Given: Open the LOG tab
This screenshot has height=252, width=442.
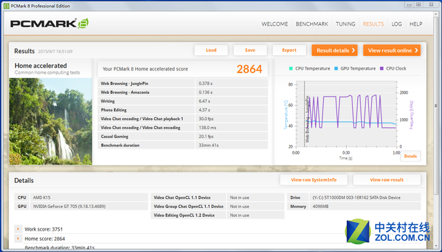Looking at the screenshot, I should coord(396,24).
